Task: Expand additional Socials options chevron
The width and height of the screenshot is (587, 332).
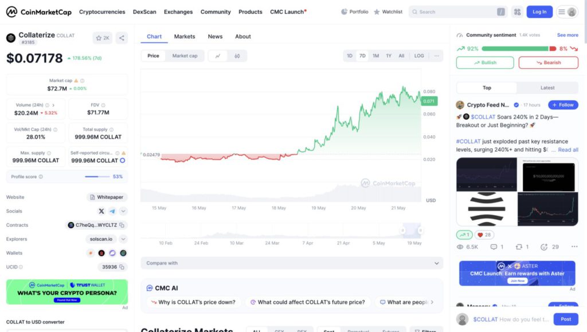Action: pyautogui.click(x=123, y=211)
